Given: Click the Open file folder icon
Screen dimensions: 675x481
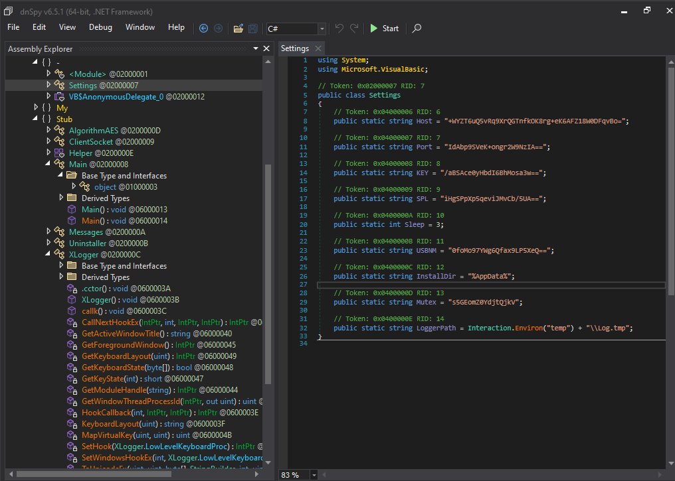Looking at the screenshot, I should coord(238,29).
